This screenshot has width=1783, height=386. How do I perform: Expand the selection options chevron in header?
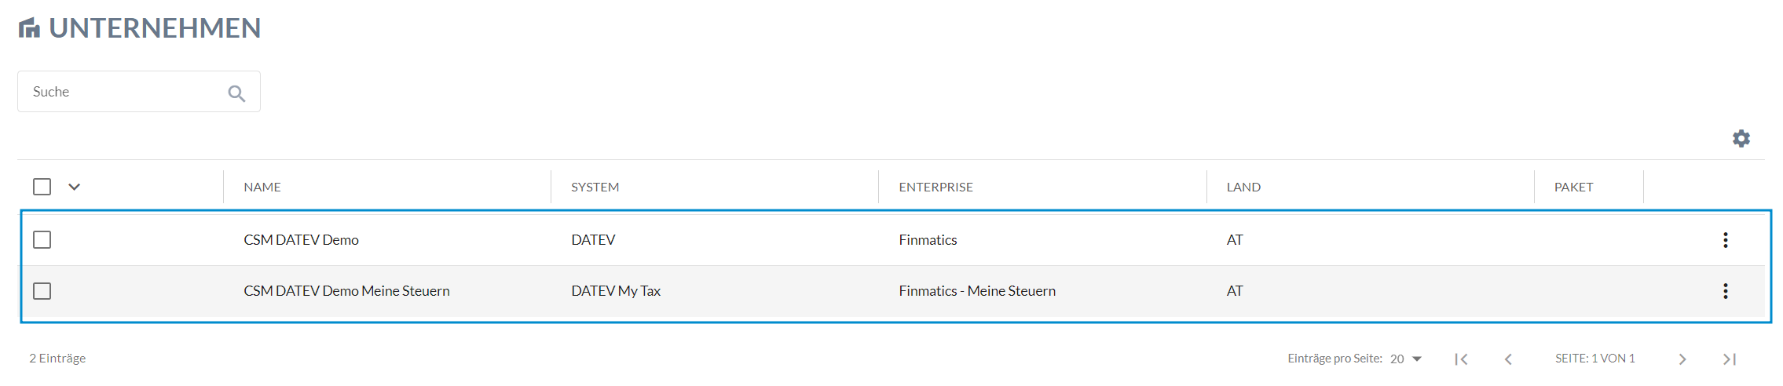[75, 187]
